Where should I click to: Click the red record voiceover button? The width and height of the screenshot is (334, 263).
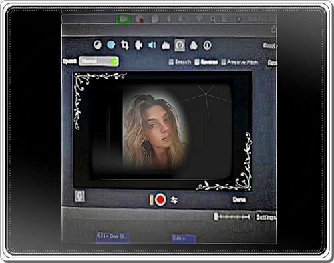tap(160, 200)
